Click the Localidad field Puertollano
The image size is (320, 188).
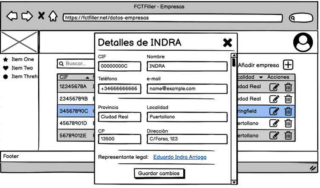[x=187, y=117]
